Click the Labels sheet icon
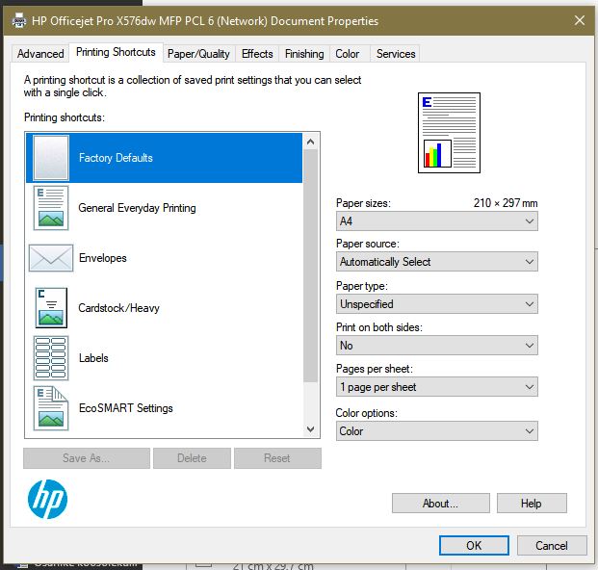Viewport: 598px width, 570px height. pos(51,358)
